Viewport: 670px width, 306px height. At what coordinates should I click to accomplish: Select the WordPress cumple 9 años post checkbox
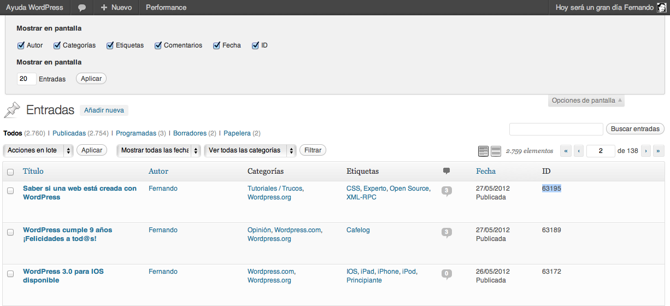click(x=10, y=232)
